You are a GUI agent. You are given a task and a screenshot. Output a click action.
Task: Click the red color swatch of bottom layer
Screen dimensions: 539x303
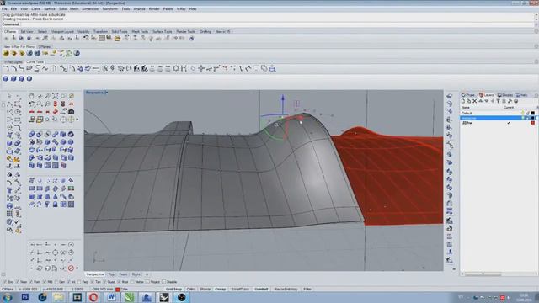pos(533,123)
